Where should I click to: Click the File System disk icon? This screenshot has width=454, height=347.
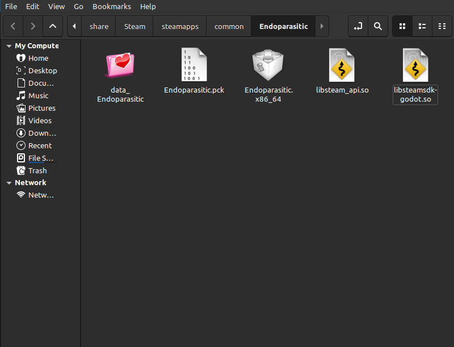click(x=21, y=158)
